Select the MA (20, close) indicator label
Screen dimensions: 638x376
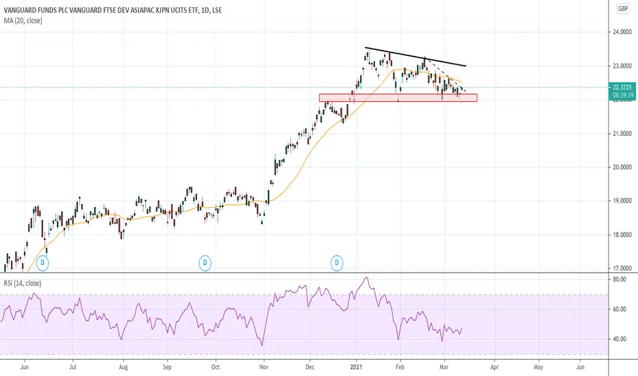coord(23,21)
